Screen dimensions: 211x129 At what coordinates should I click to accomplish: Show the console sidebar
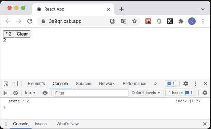(x=5, y=93)
